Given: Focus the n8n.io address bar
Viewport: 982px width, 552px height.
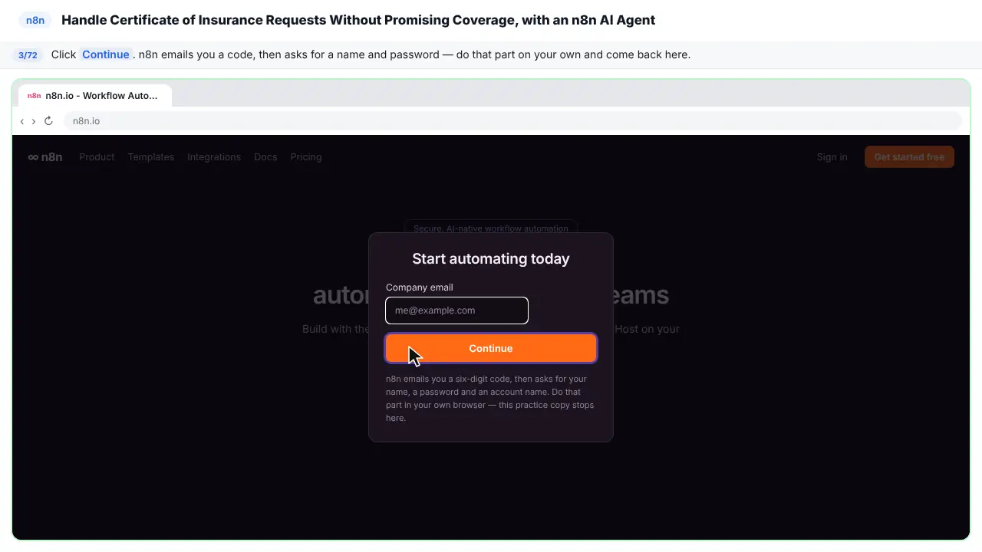Looking at the screenshot, I should click(512, 121).
